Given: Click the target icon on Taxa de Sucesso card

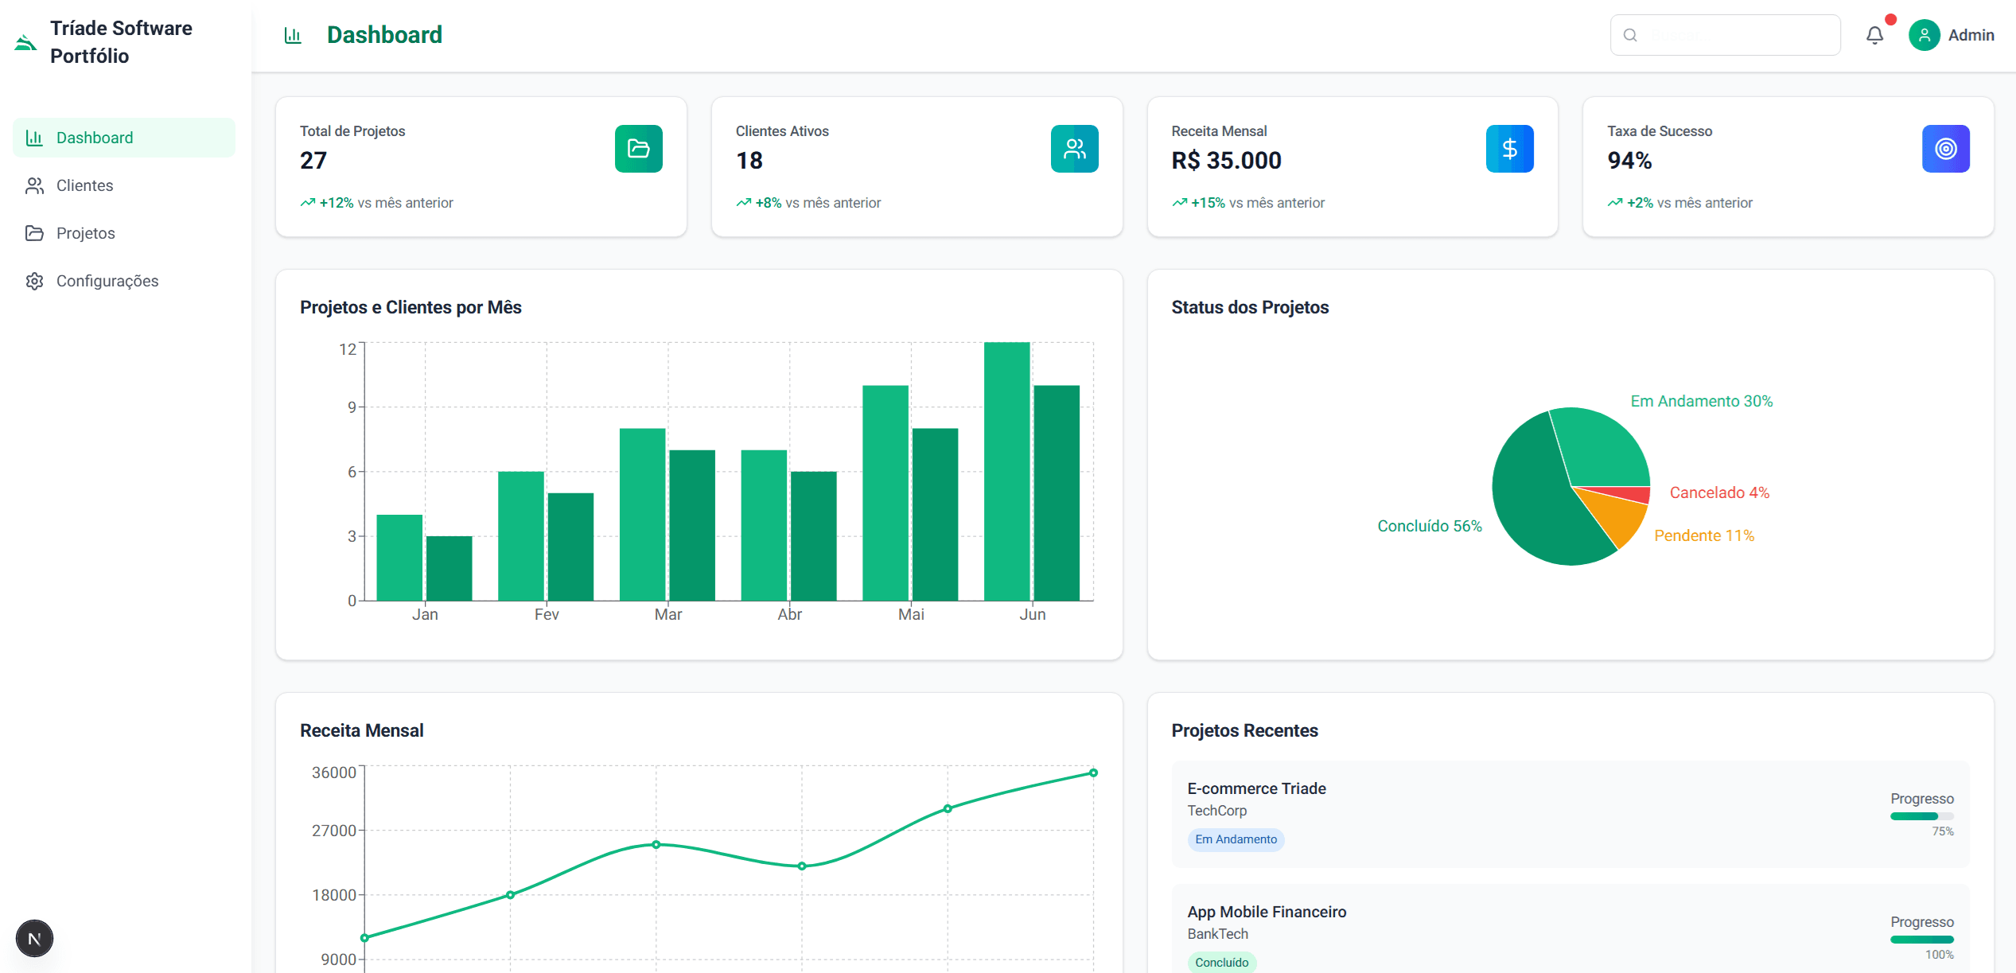Looking at the screenshot, I should pyautogui.click(x=1946, y=149).
